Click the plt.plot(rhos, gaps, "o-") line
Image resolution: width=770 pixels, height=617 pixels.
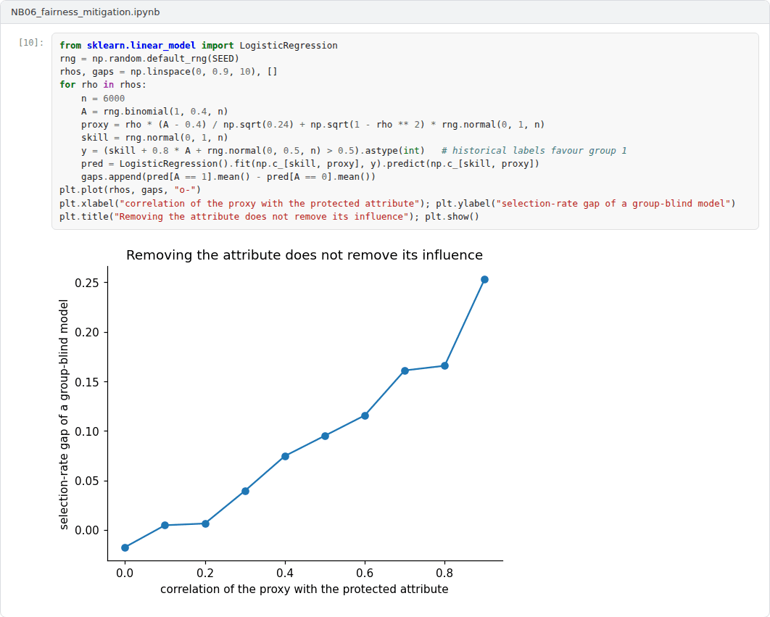tap(130, 190)
